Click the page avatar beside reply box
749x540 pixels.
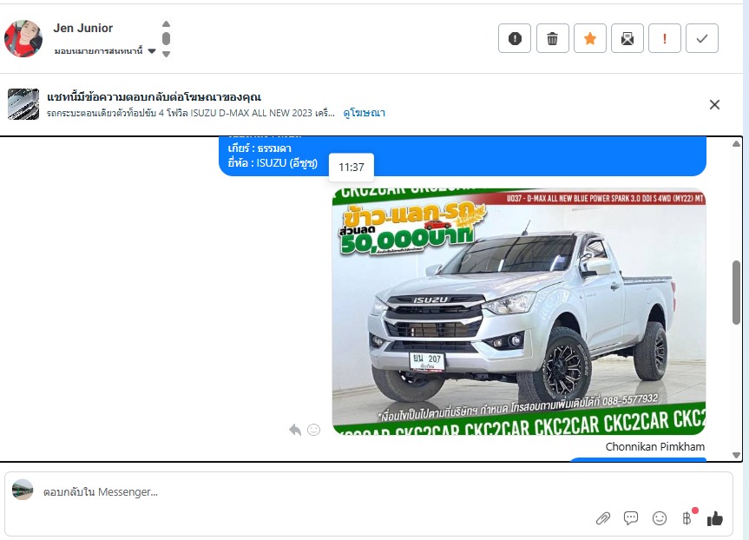[x=23, y=490]
